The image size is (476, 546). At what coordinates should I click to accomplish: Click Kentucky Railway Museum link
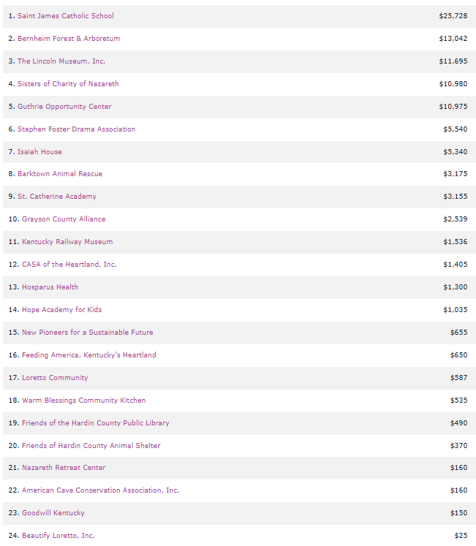[x=67, y=242]
